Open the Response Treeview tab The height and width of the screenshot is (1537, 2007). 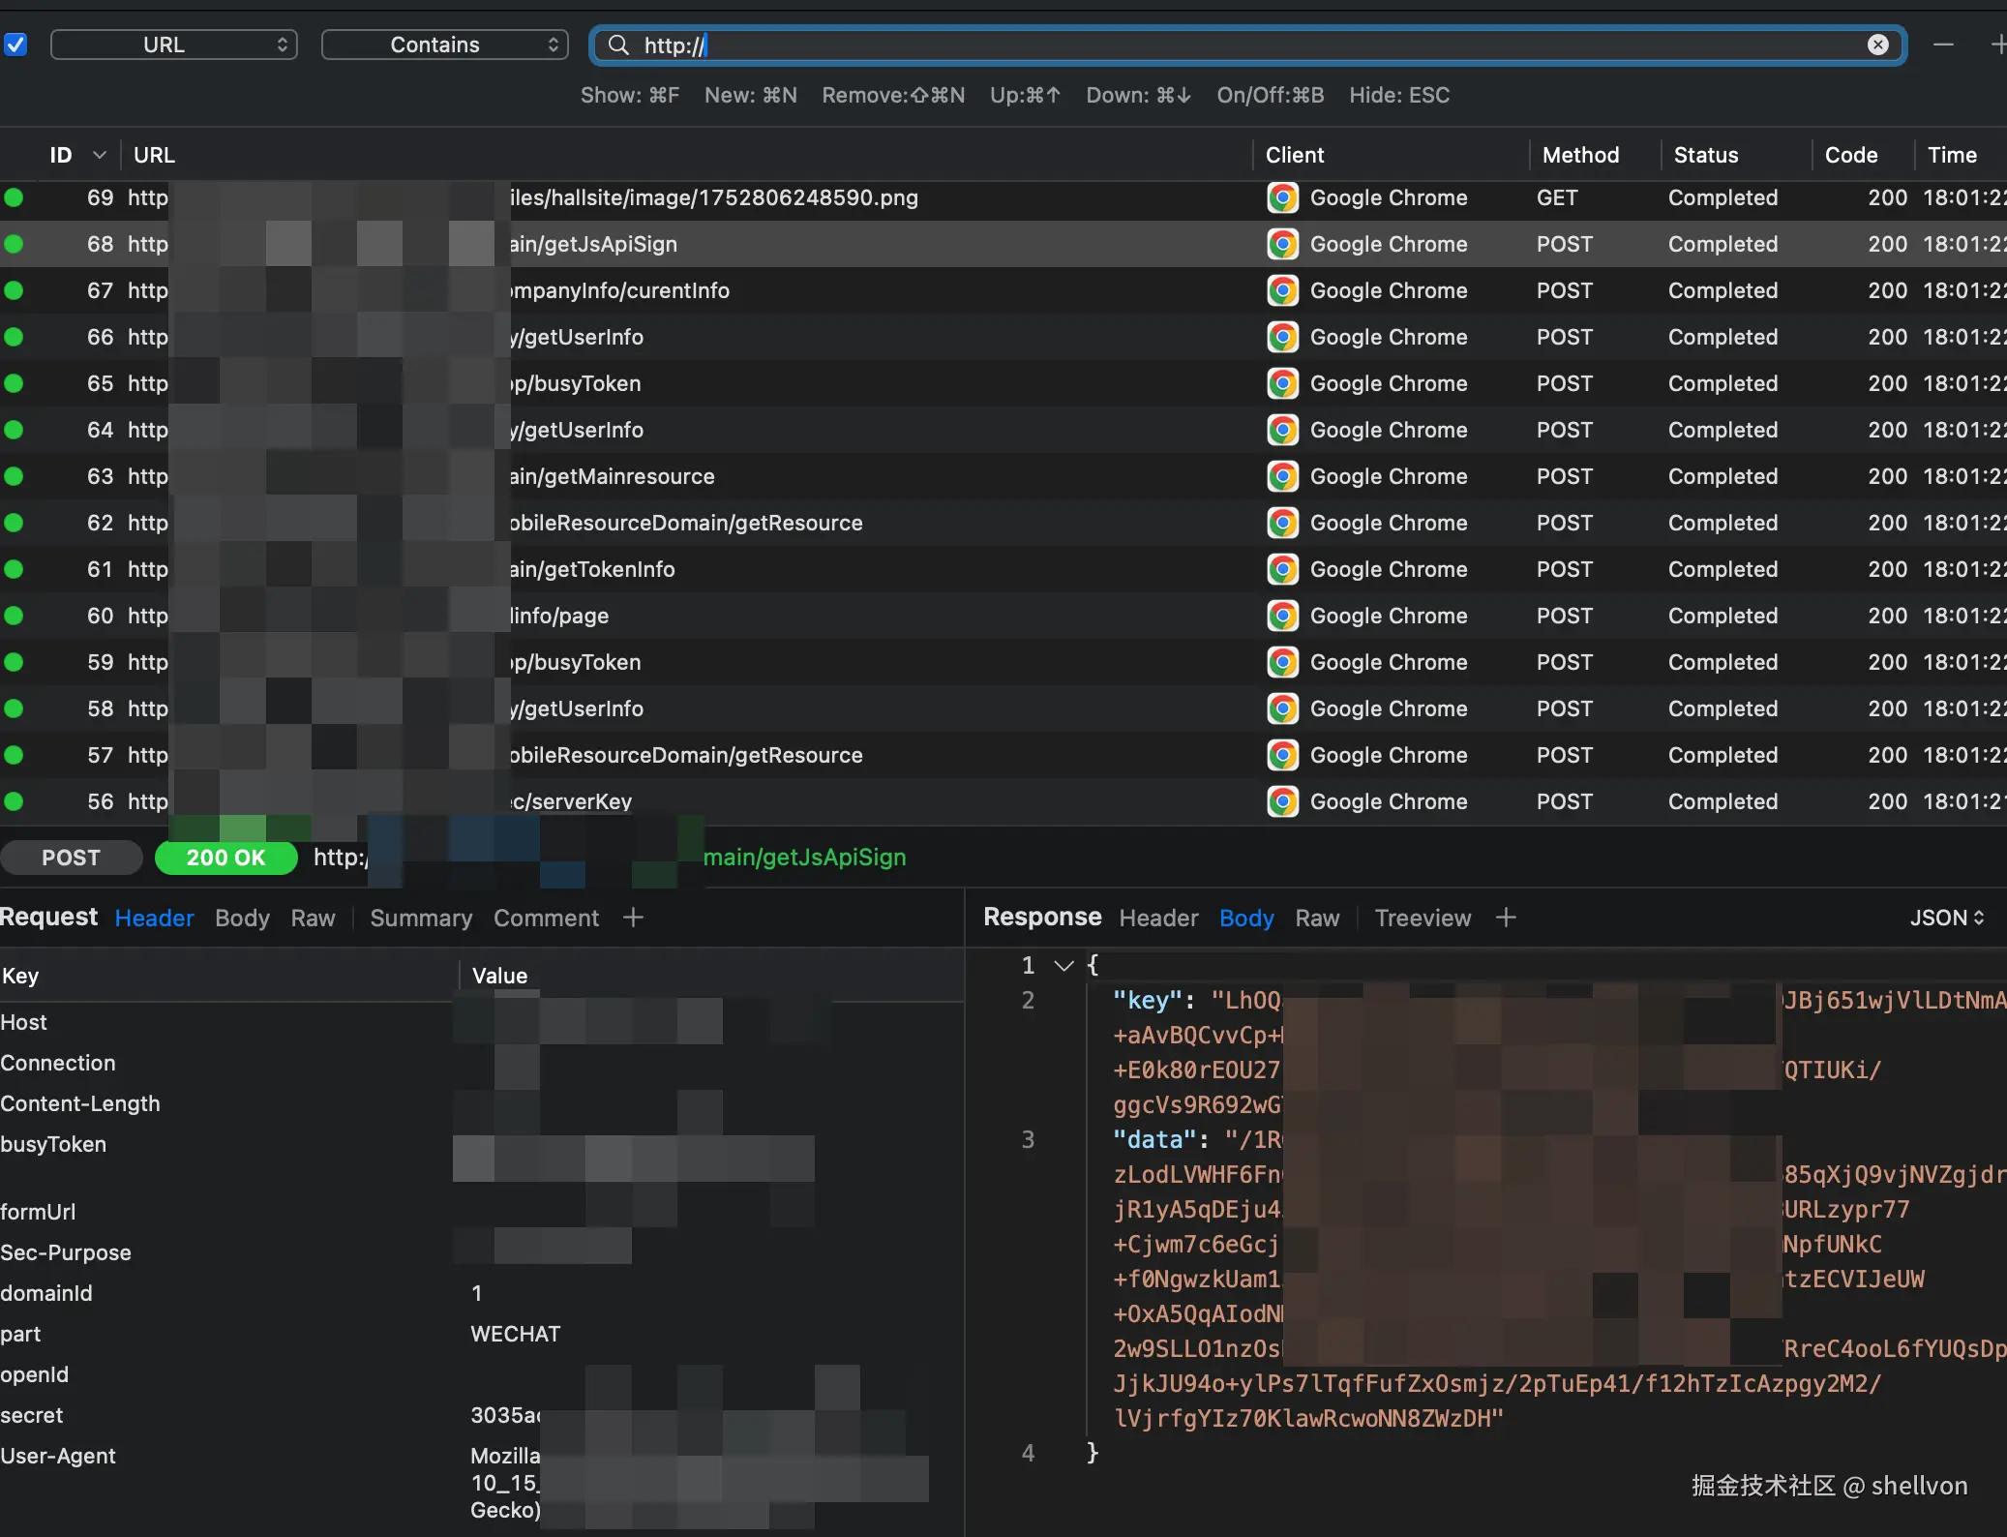pos(1422,918)
